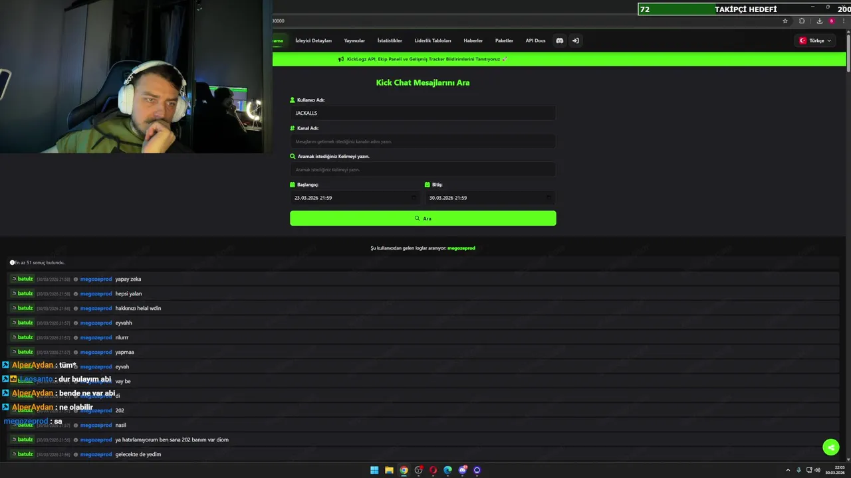The width and height of the screenshot is (851, 478).
Task: Open Paketler page
Action: 504,40
